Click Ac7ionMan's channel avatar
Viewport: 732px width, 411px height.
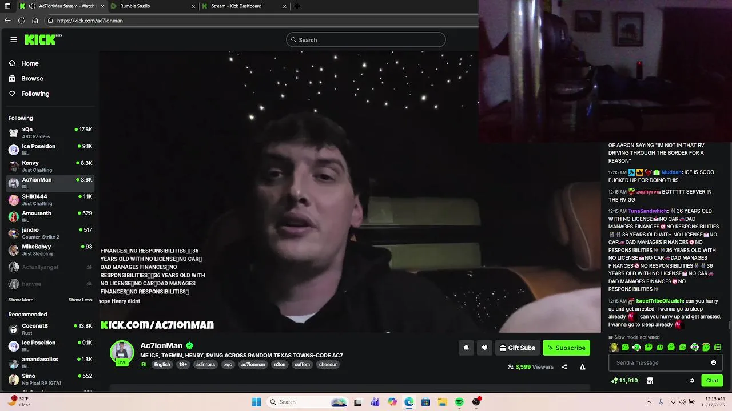pyautogui.click(x=122, y=352)
